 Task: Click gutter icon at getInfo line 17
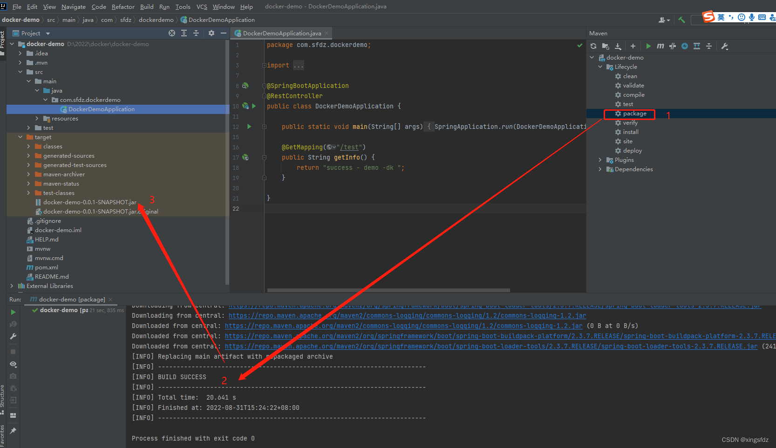point(245,157)
